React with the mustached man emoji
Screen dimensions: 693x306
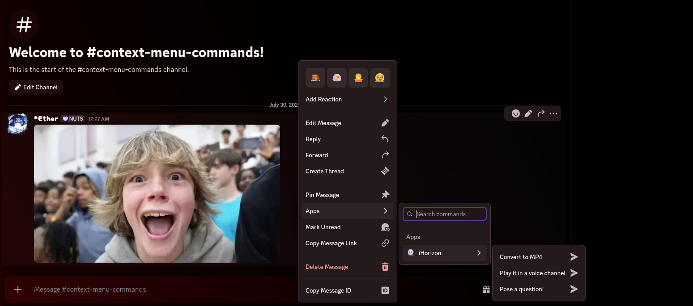(x=315, y=78)
